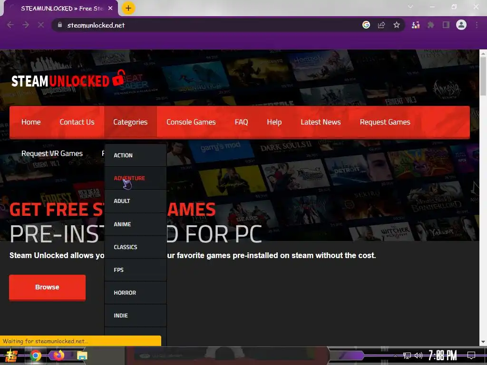
Task: Click the page vertical scrollbar thumb
Action: tap(483, 76)
